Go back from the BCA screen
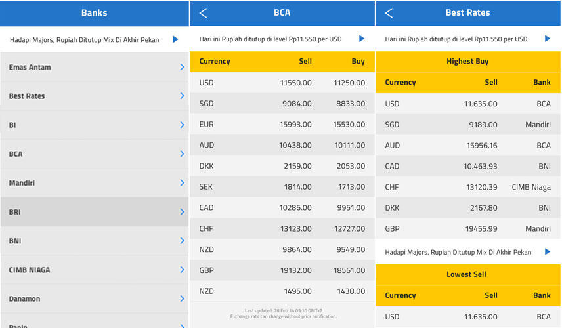 (x=204, y=13)
